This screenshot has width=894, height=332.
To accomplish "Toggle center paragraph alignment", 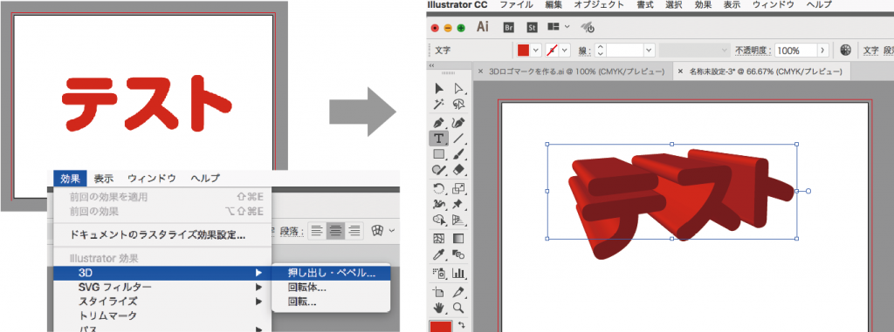I will pos(336,231).
